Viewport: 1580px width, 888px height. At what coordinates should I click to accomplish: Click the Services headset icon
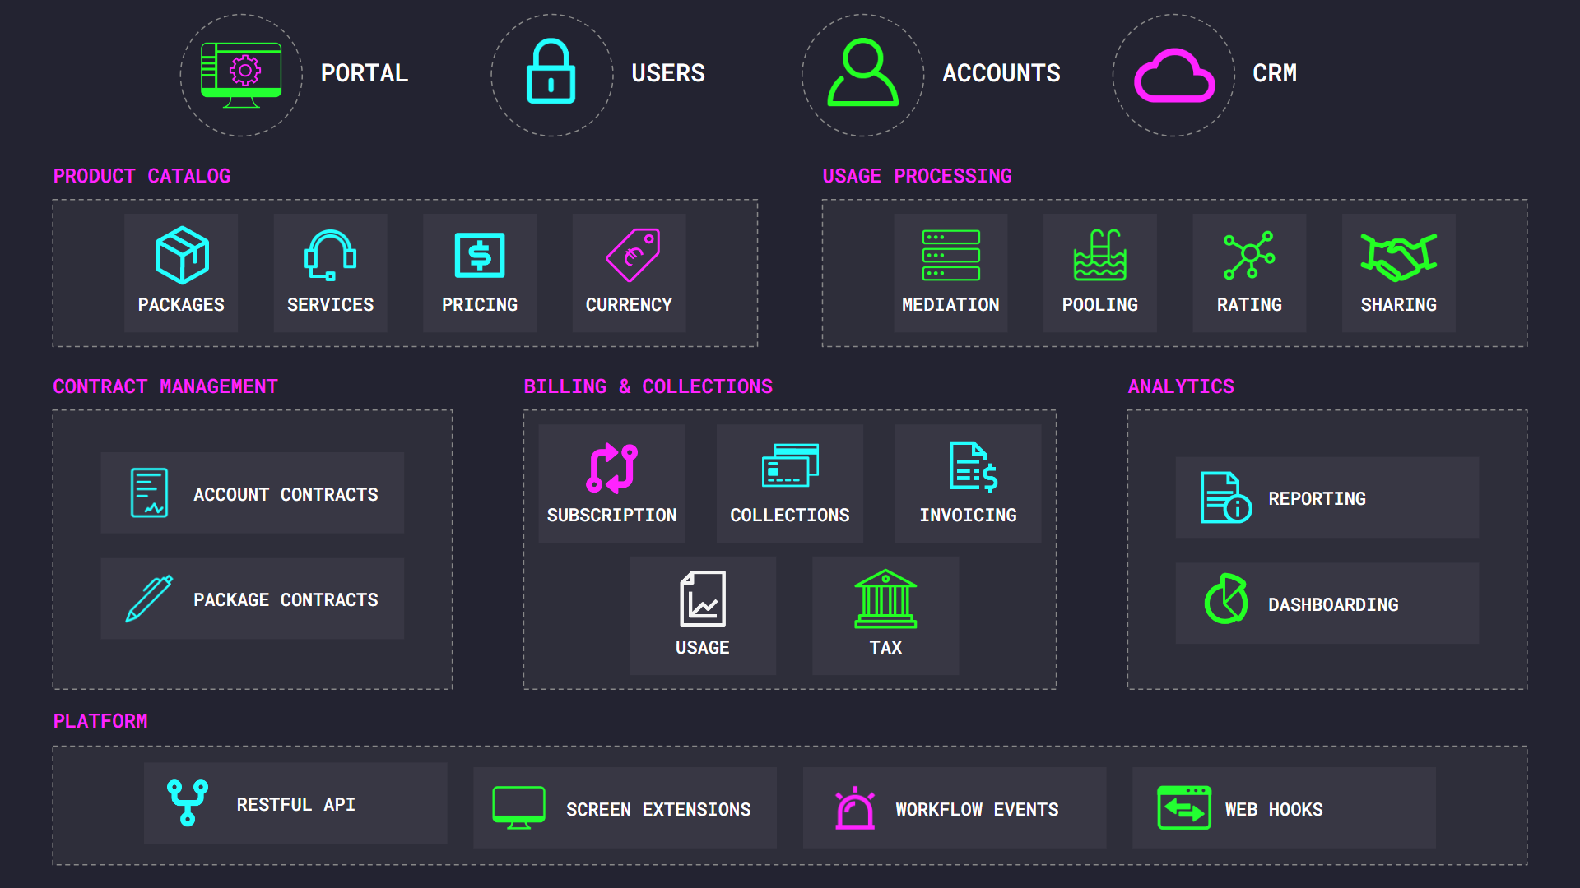[x=330, y=255]
